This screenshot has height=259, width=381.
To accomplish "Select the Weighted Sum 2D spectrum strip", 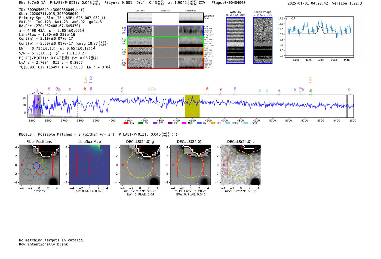I will click(165, 18).
